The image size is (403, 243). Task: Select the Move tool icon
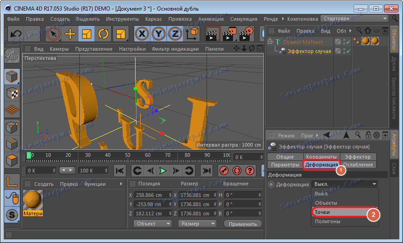coord(70,34)
